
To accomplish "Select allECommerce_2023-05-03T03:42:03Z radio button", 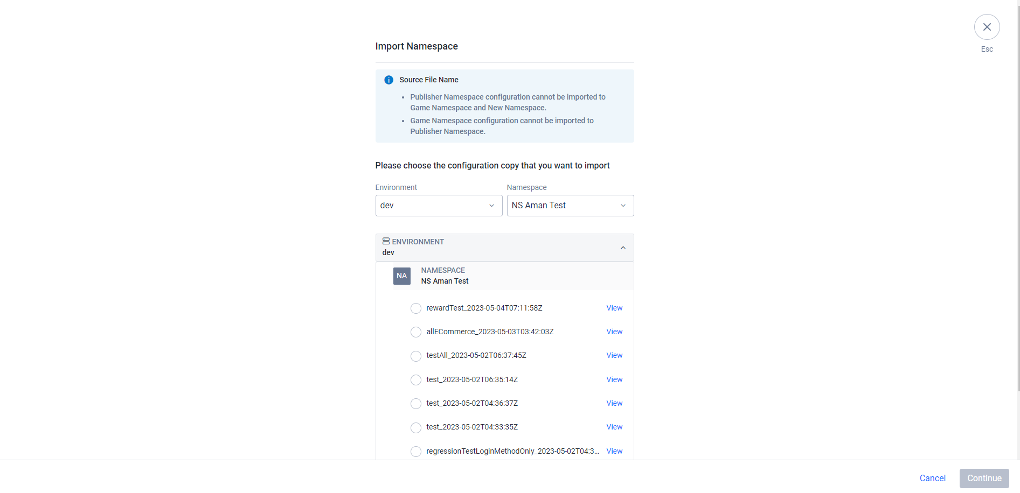I will click(x=416, y=332).
